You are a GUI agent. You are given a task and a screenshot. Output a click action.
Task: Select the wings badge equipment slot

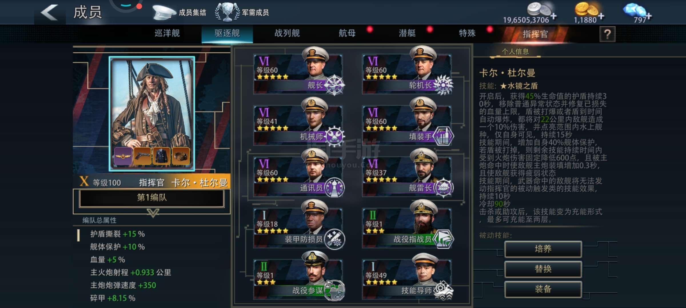[123, 156]
